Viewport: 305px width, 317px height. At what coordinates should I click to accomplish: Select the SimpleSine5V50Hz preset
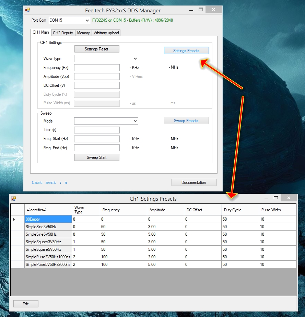[x=48, y=234]
